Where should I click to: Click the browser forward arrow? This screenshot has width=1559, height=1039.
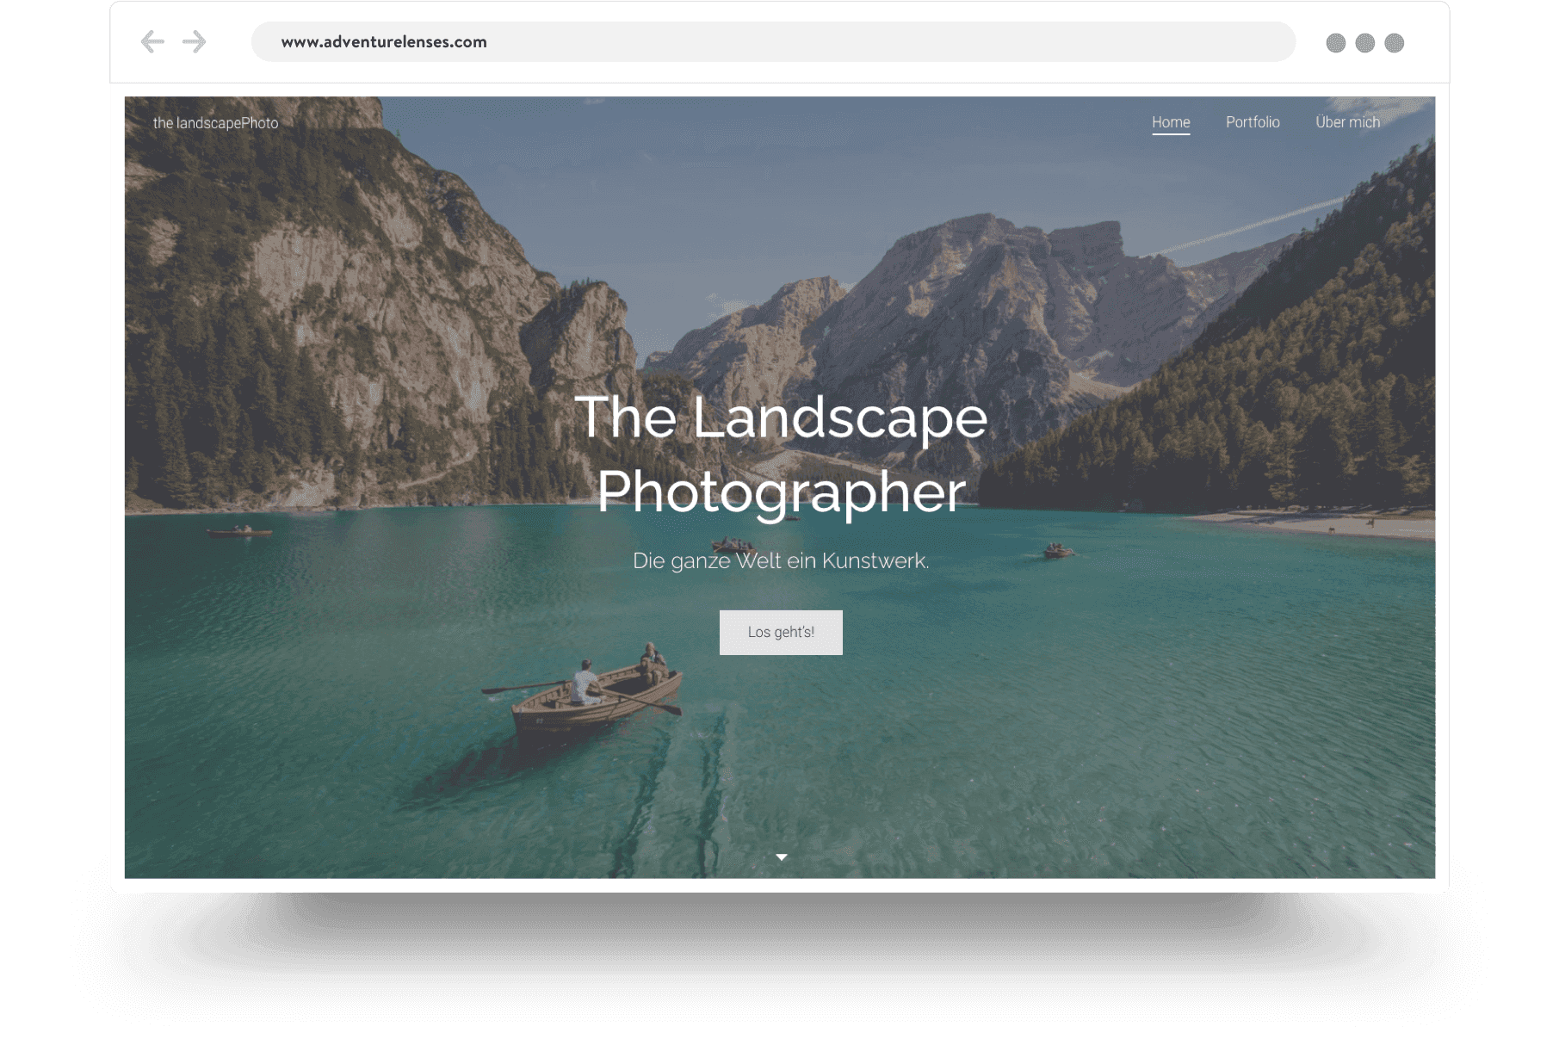(195, 42)
